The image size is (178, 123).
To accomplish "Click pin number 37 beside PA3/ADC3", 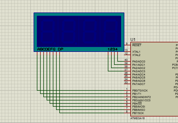I will 126,70.
